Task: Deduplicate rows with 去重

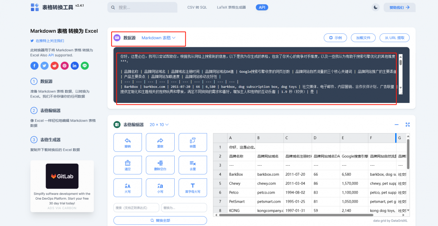Action: (x=193, y=165)
